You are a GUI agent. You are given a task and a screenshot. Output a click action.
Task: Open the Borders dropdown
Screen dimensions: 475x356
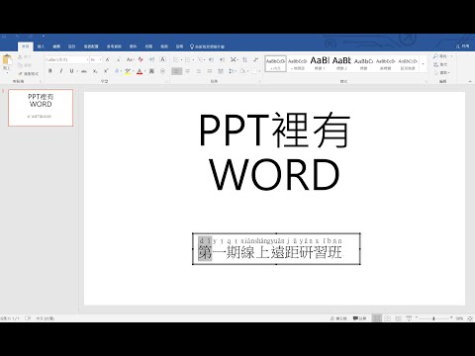point(255,71)
